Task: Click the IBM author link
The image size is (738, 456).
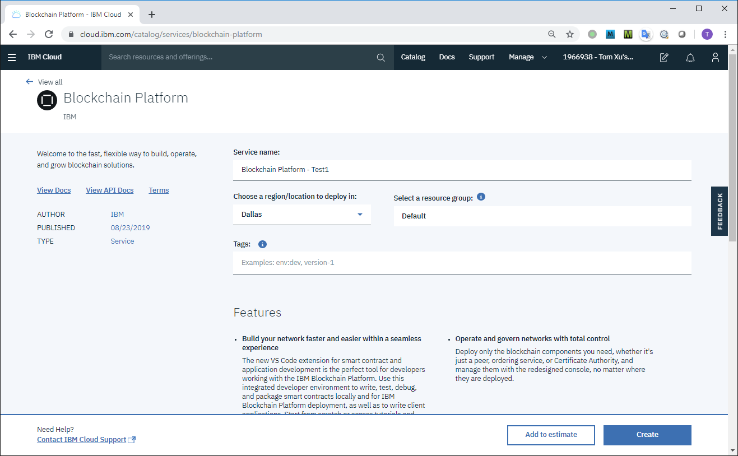Action: pos(118,215)
